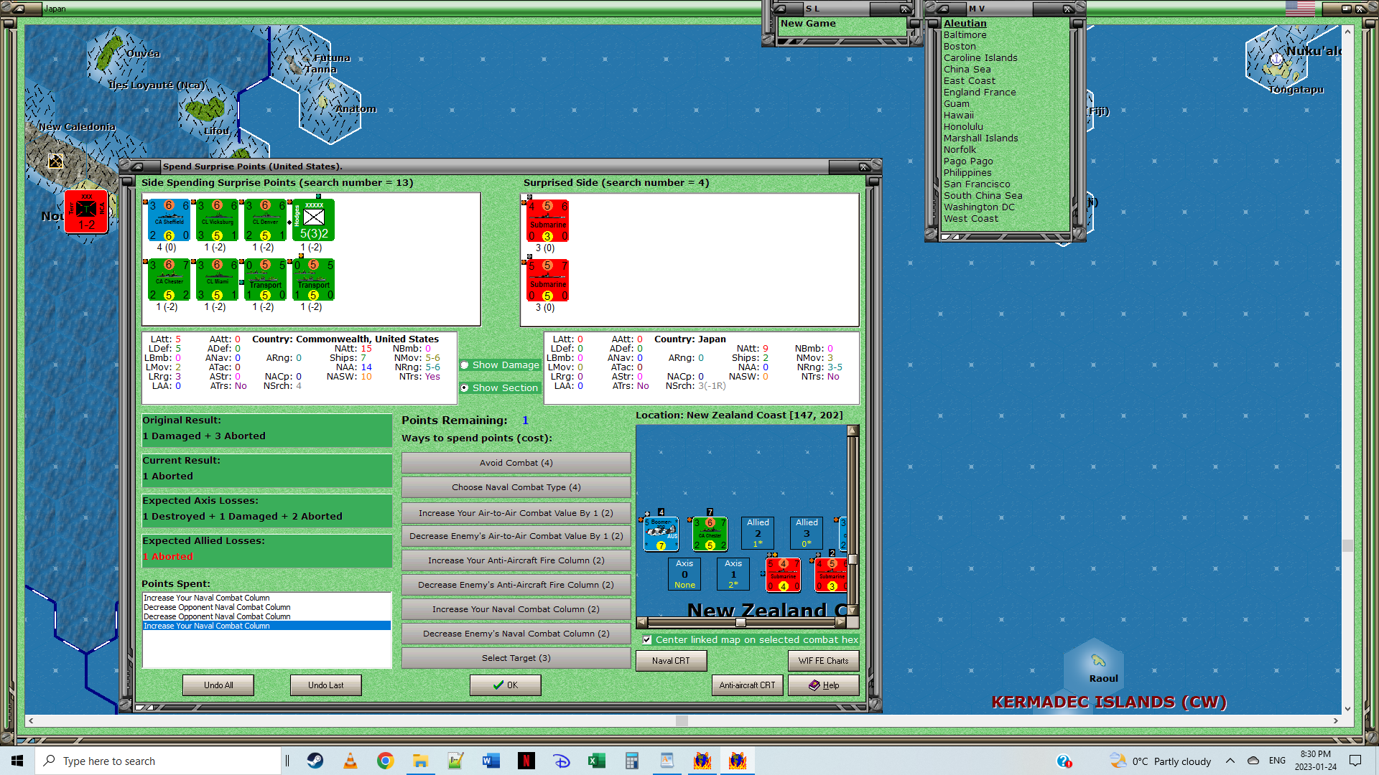Viewport: 1379px width, 775px height.
Task: Click Decrease Enemy's Air-to-Air Combat Value By 1
Action: 516,536
